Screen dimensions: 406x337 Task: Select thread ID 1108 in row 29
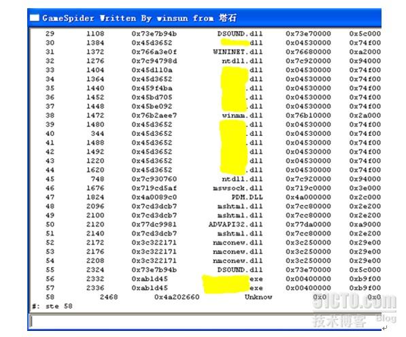click(95, 33)
